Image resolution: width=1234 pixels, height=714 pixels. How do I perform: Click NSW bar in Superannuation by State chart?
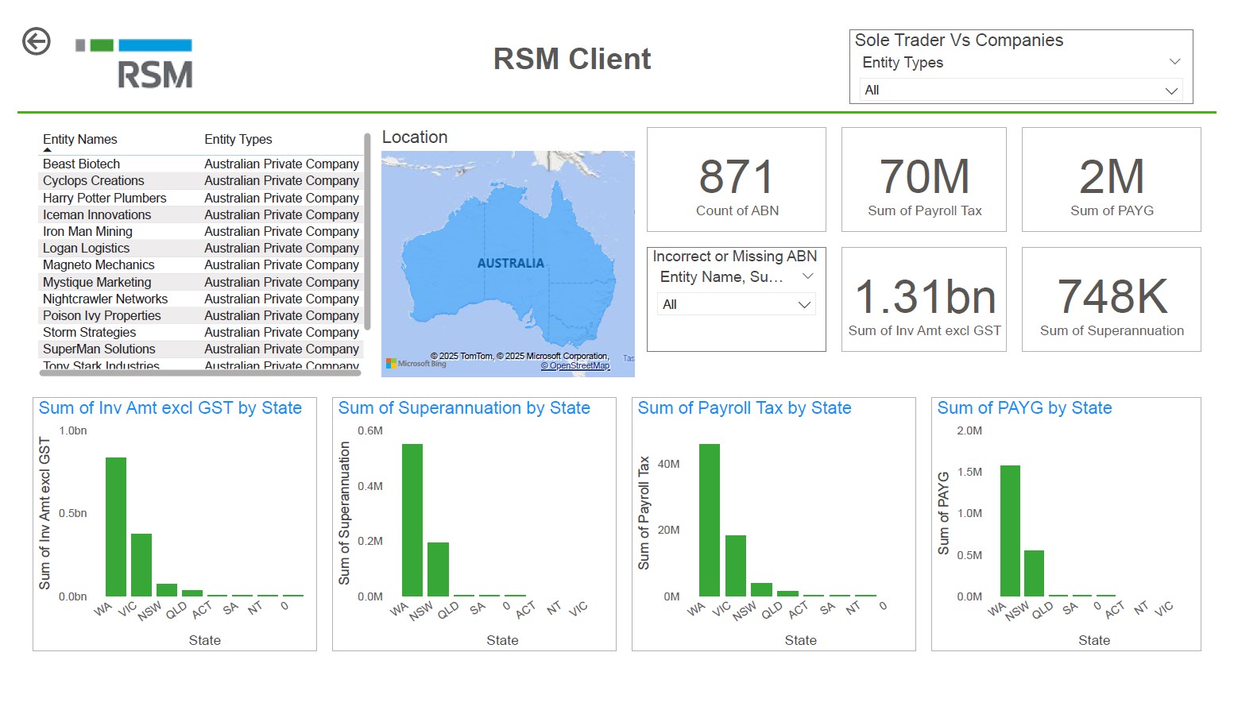(438, 569)
